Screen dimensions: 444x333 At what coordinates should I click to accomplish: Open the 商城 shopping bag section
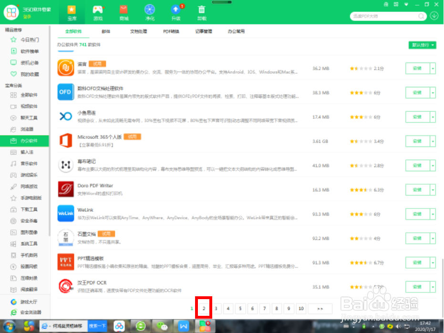point(124,13)
